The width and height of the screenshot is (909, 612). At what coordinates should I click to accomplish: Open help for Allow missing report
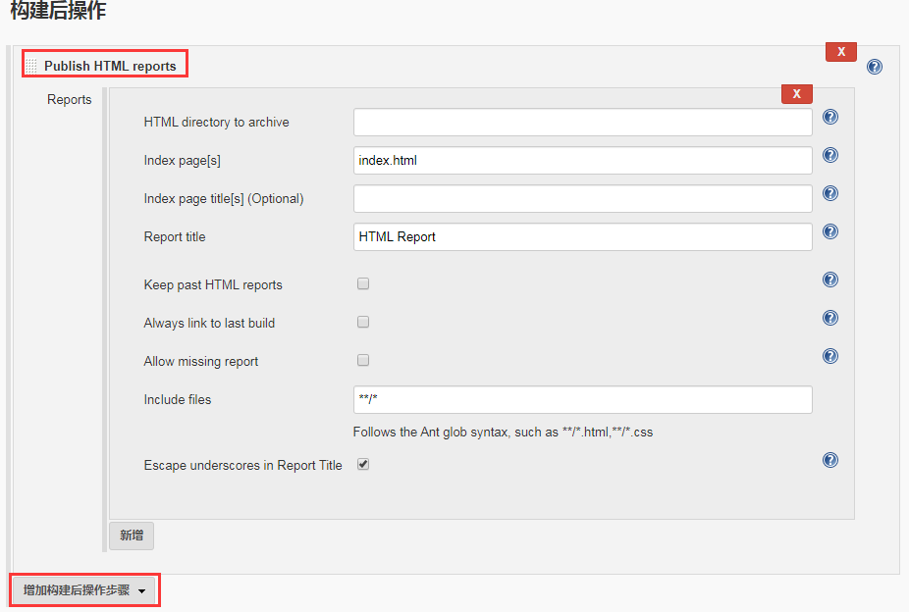tap(830, 356)
